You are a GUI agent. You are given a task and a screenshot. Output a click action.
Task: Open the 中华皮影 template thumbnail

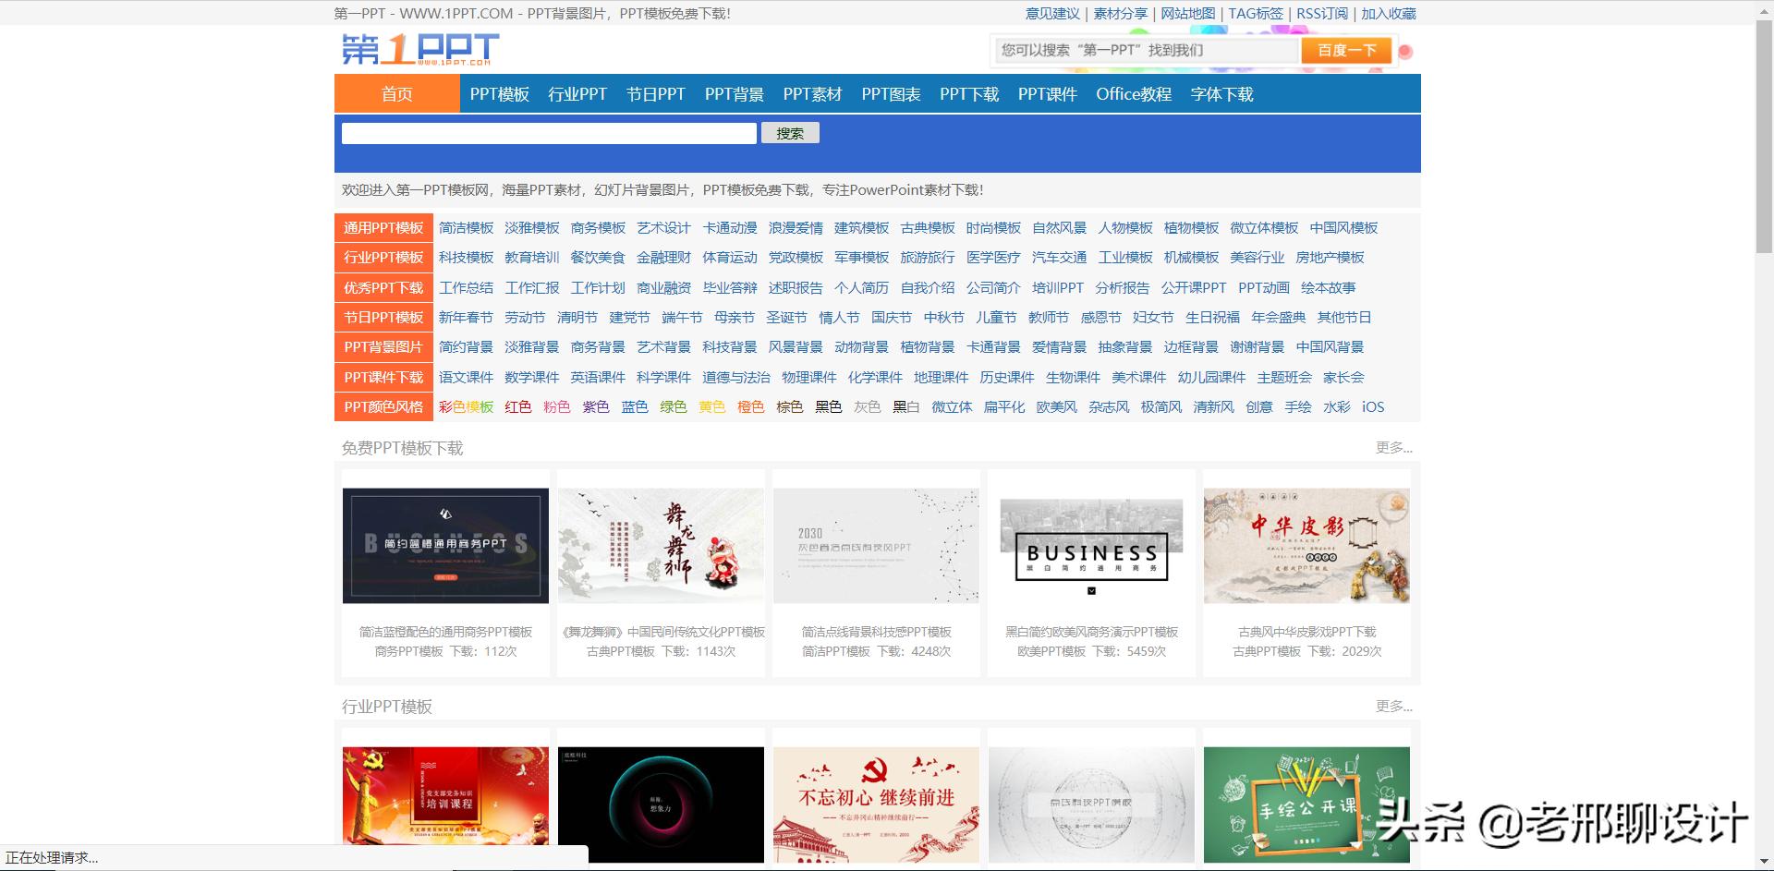point(1306,546)
